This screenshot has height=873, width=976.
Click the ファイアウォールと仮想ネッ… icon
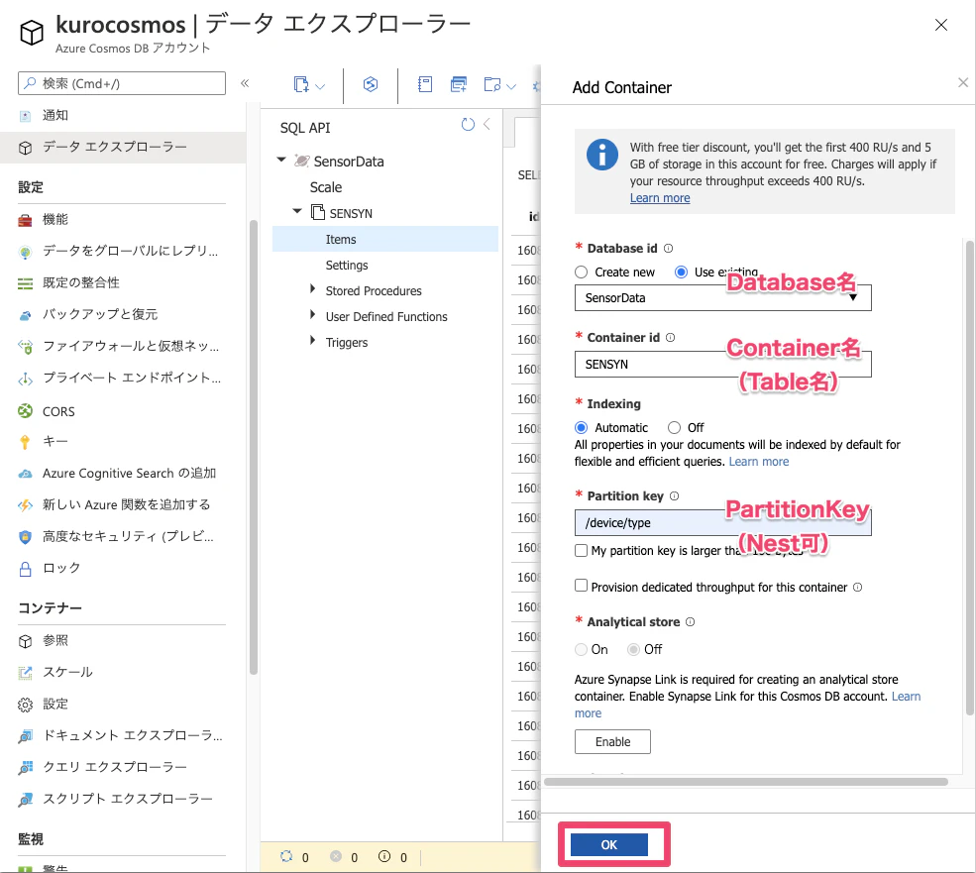click(x=25, y=346)
